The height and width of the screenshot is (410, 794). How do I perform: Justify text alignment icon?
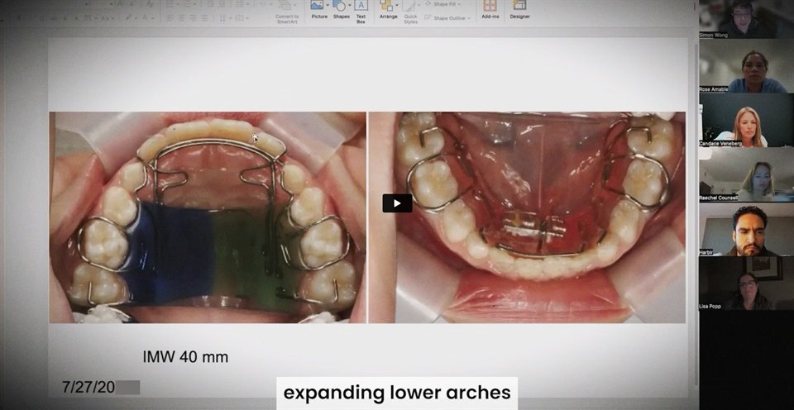point(204,17)
